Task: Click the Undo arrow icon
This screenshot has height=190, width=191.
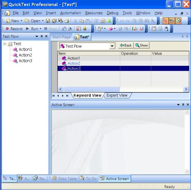Action: 122,21
